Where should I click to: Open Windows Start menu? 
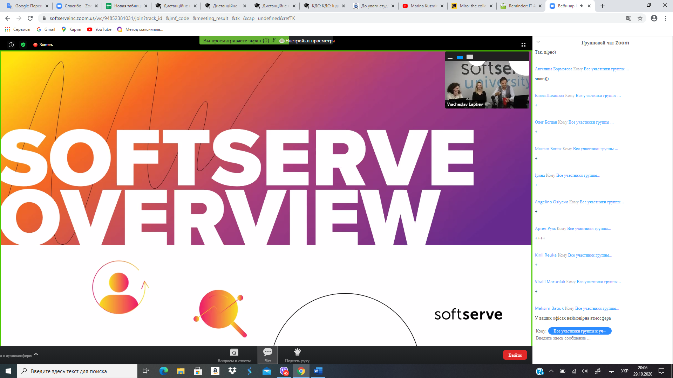[x=8, y=371]
